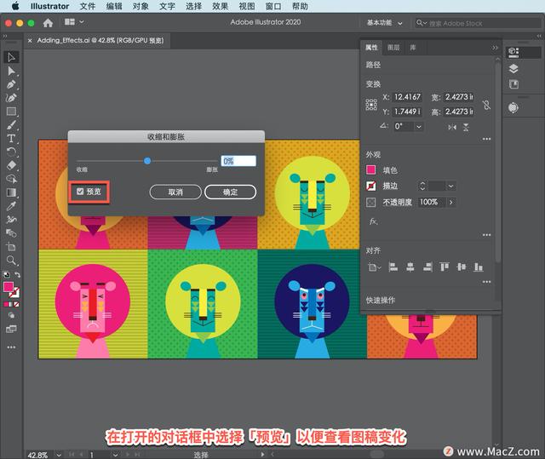Open the Layers panel icon in right dock
545x459 pixels.
513,68
